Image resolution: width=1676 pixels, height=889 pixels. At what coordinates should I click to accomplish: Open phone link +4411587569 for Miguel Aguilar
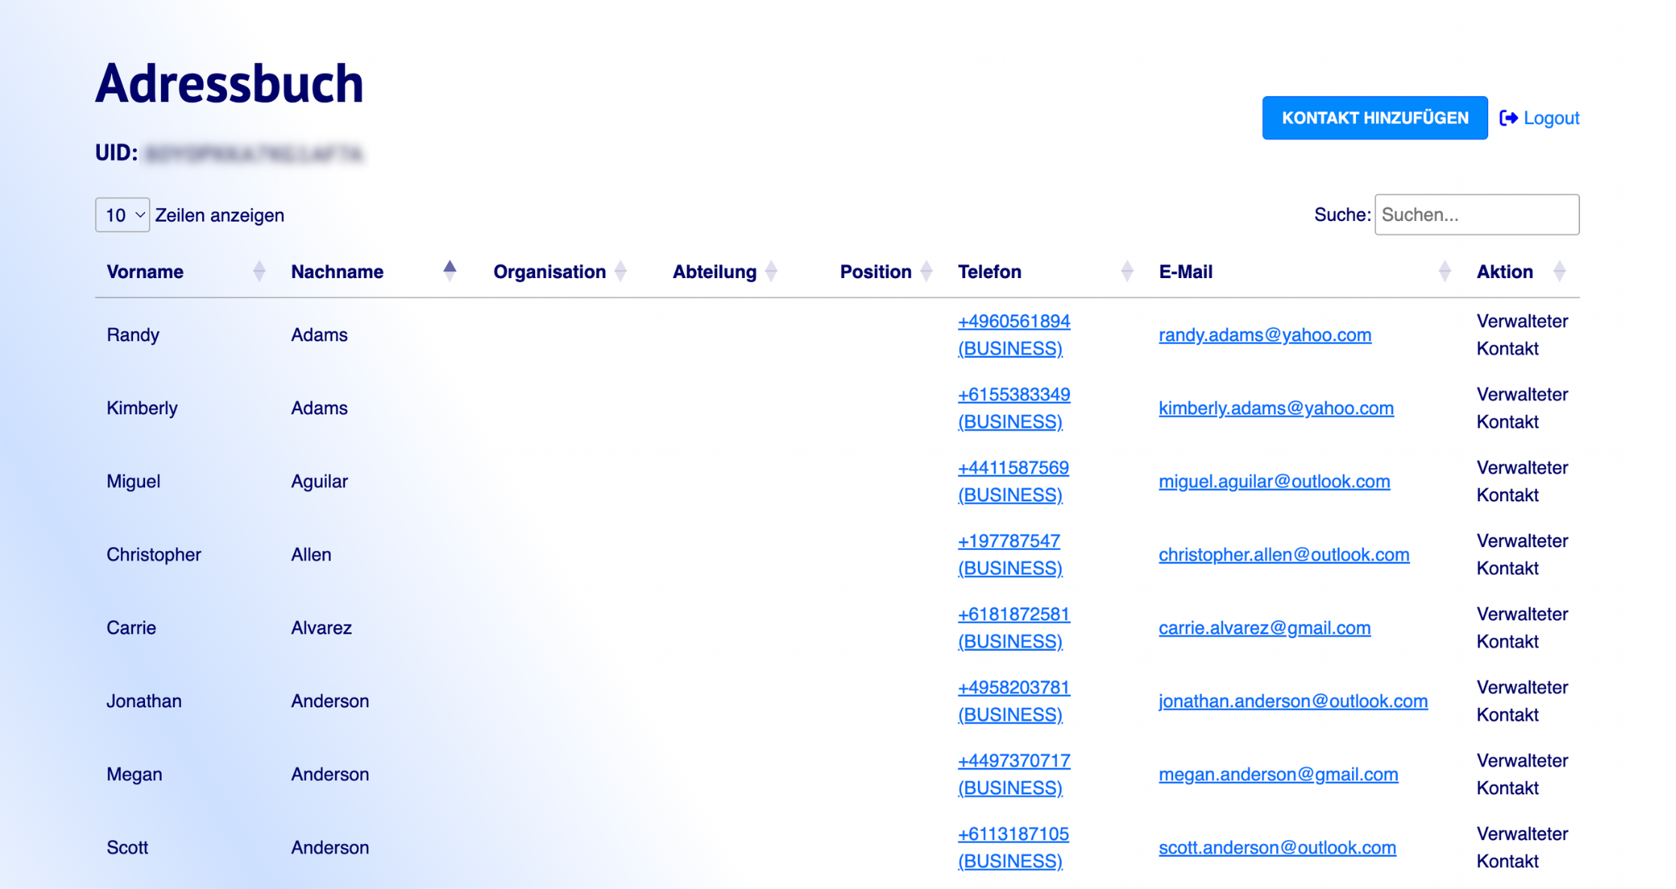(1013, 481)
